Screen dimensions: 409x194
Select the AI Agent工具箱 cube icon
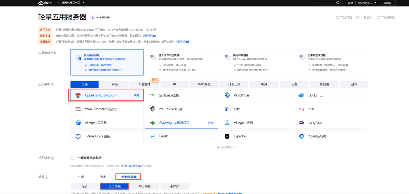(78, 123)
